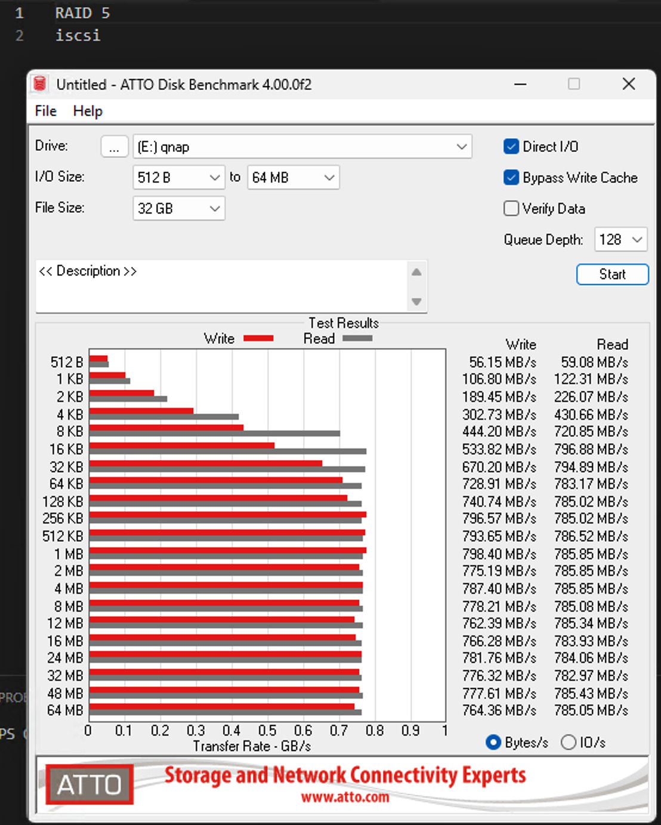Click the Read value 720.85 MB/s
The width and height of the screenshot is (661, 825).
click(x=591, y=432)
